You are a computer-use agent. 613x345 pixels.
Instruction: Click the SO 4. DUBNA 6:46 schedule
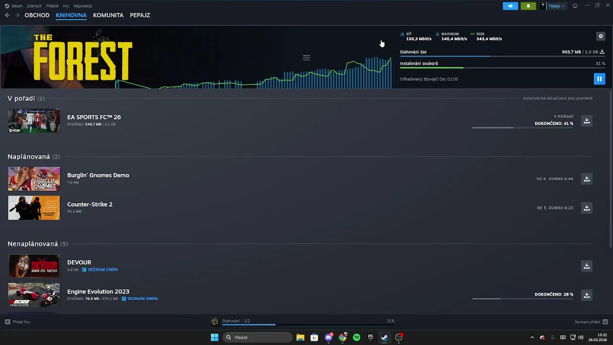coord(555,179)
